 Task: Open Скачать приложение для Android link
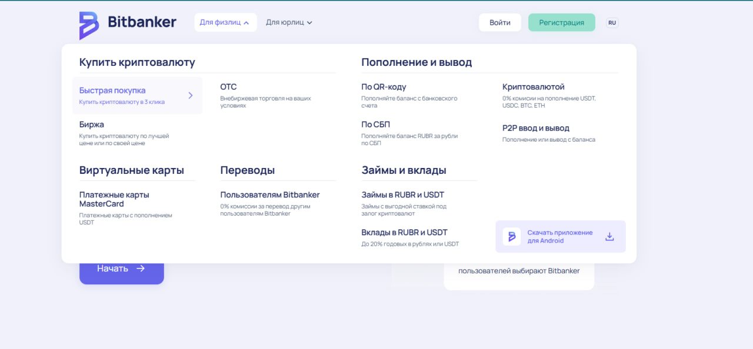tap(561, 236)
